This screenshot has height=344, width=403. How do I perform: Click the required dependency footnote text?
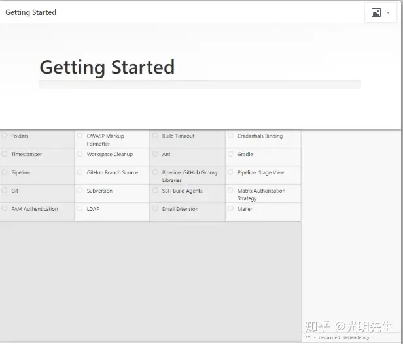(337, 337)
